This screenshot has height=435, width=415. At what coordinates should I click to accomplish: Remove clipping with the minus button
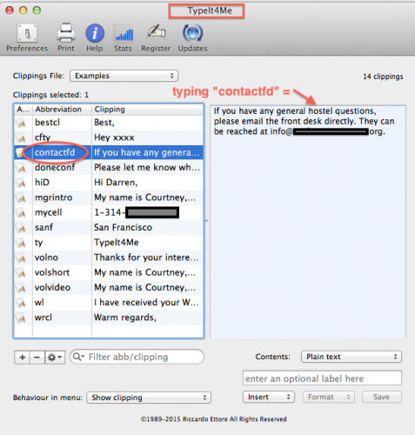[37, 357]
